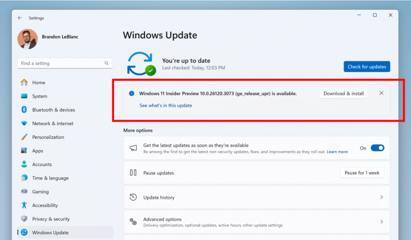Viewport: 411px width, 240px height.
Task: Click the Bluetooth icon in sidebar
Action: tap(24, 110)
